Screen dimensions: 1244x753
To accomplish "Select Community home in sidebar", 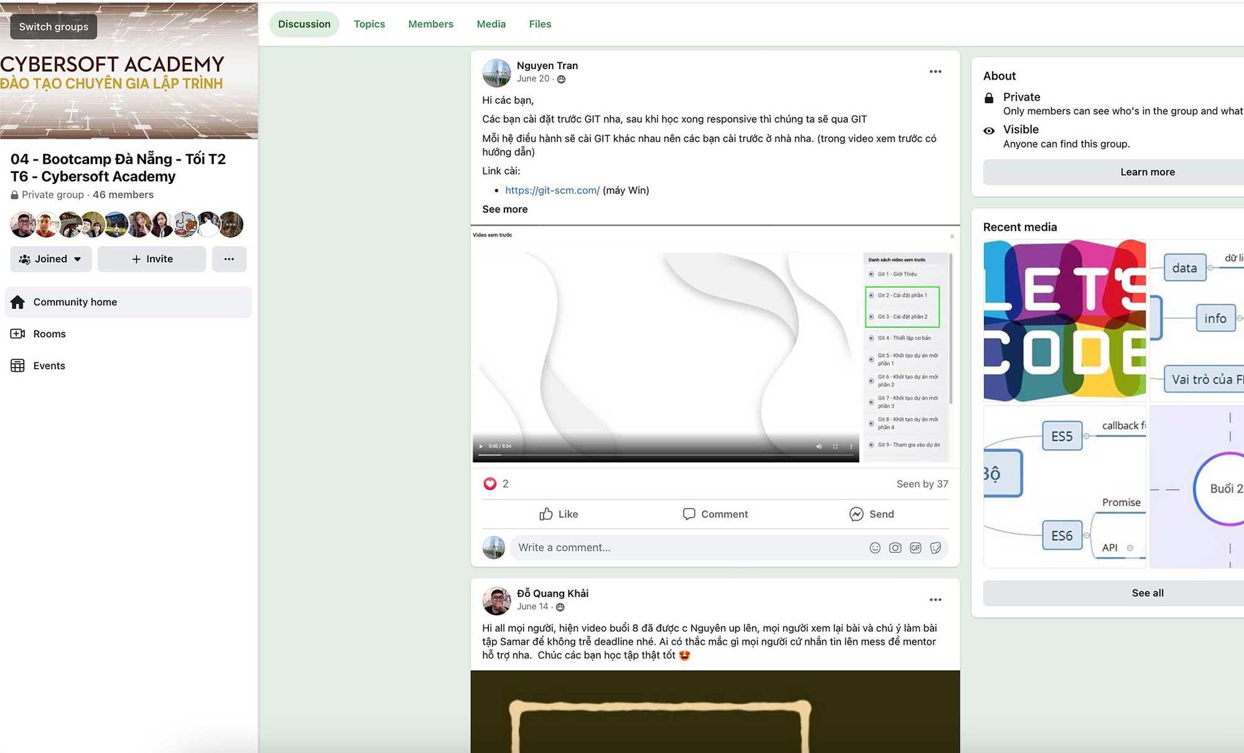I will click(129, 302).
